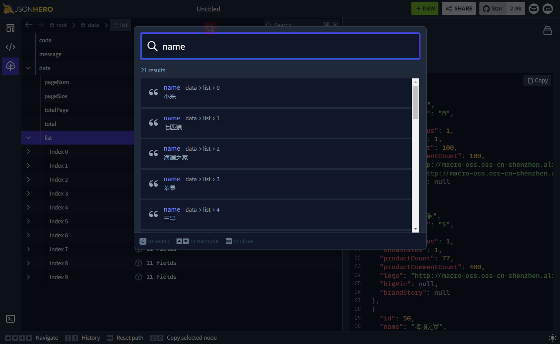Image resolution: width=560 pixels, height=344 pixels.
Task: Toggle the light/dark theme sun icon
Action: [x=552, y=337]
